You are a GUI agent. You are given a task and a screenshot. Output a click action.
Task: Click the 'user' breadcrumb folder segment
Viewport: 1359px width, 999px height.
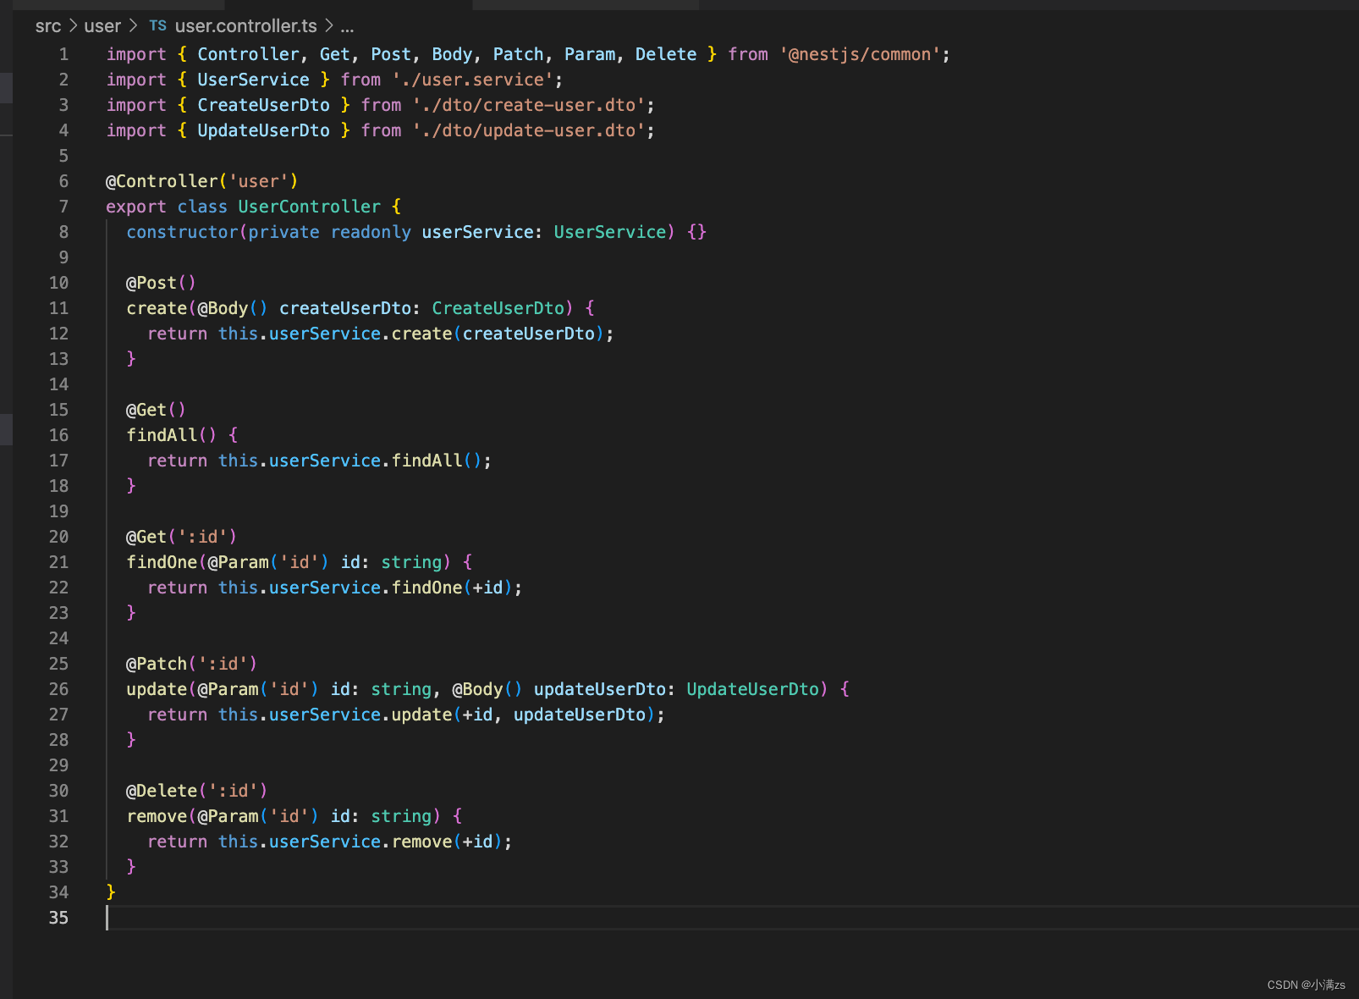click(x=102, y=26)
